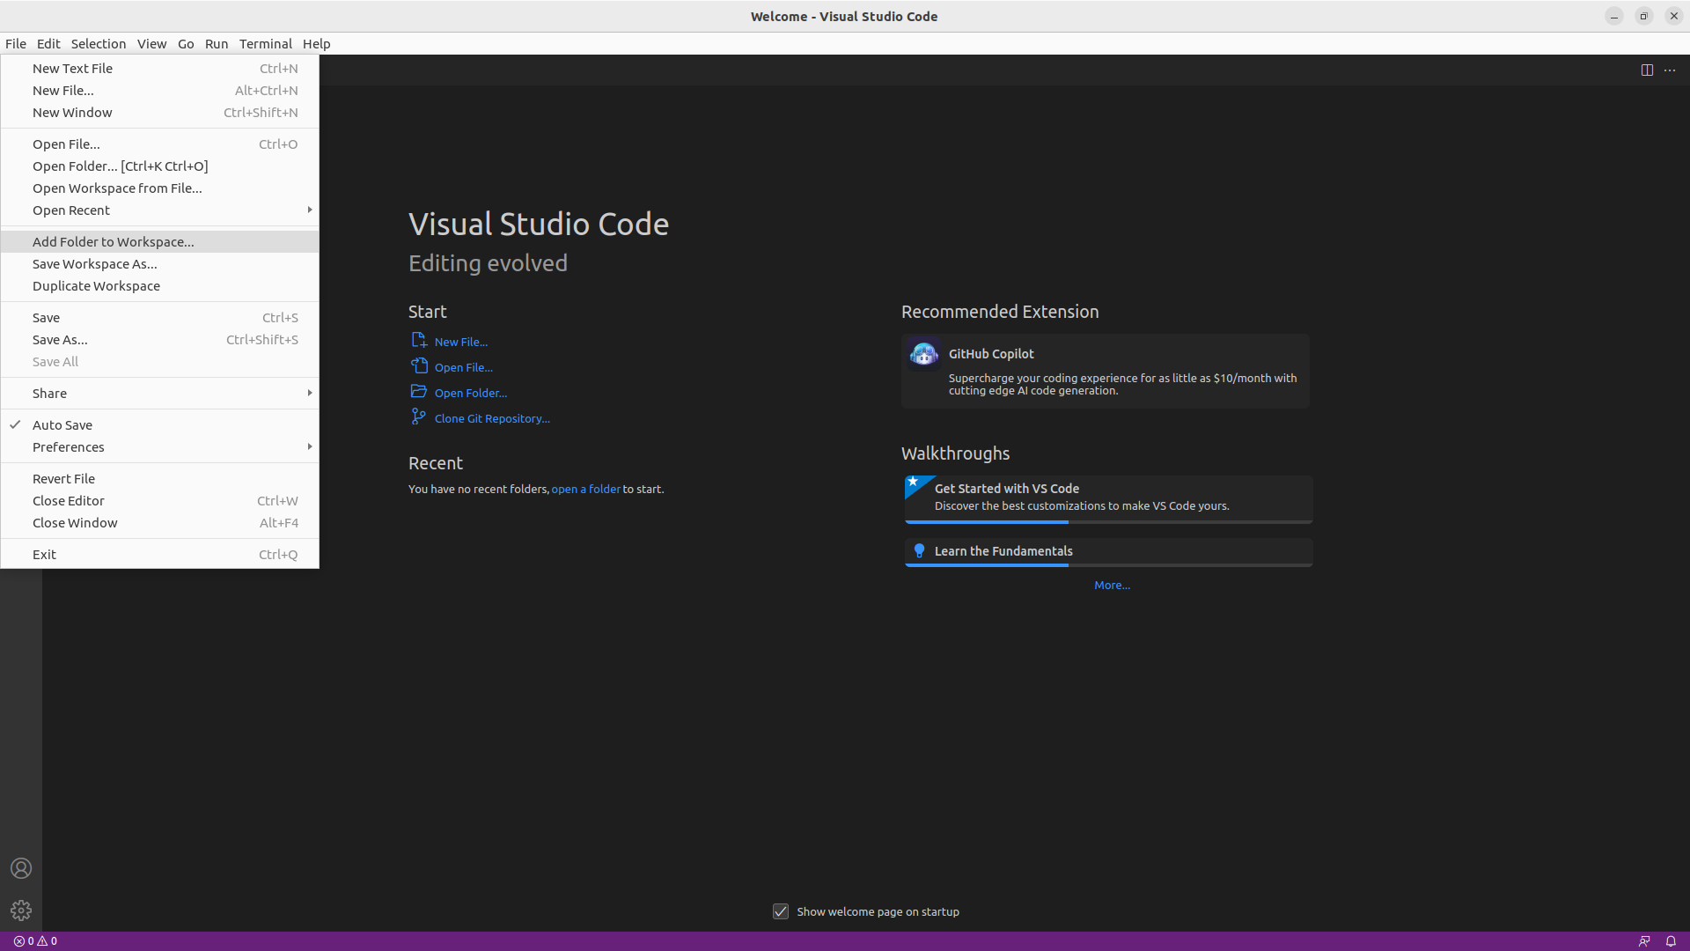Click the GitHub Copilot extension icon
Screen dimensions: 1690x951
923,355
